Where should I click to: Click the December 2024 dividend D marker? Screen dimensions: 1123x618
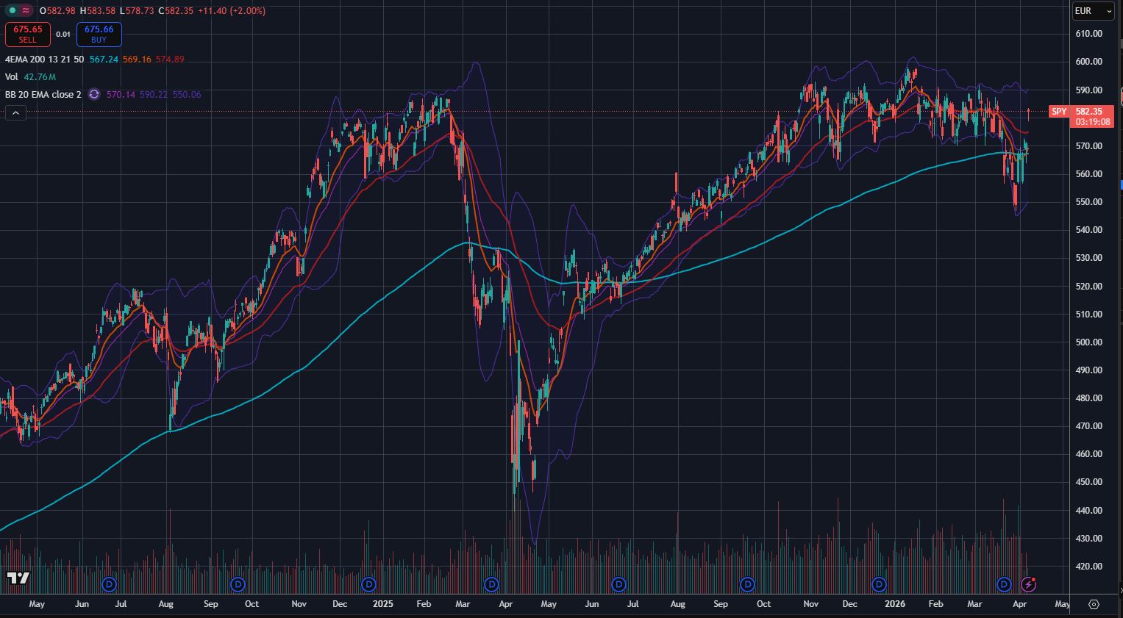[x=368, y=584]
